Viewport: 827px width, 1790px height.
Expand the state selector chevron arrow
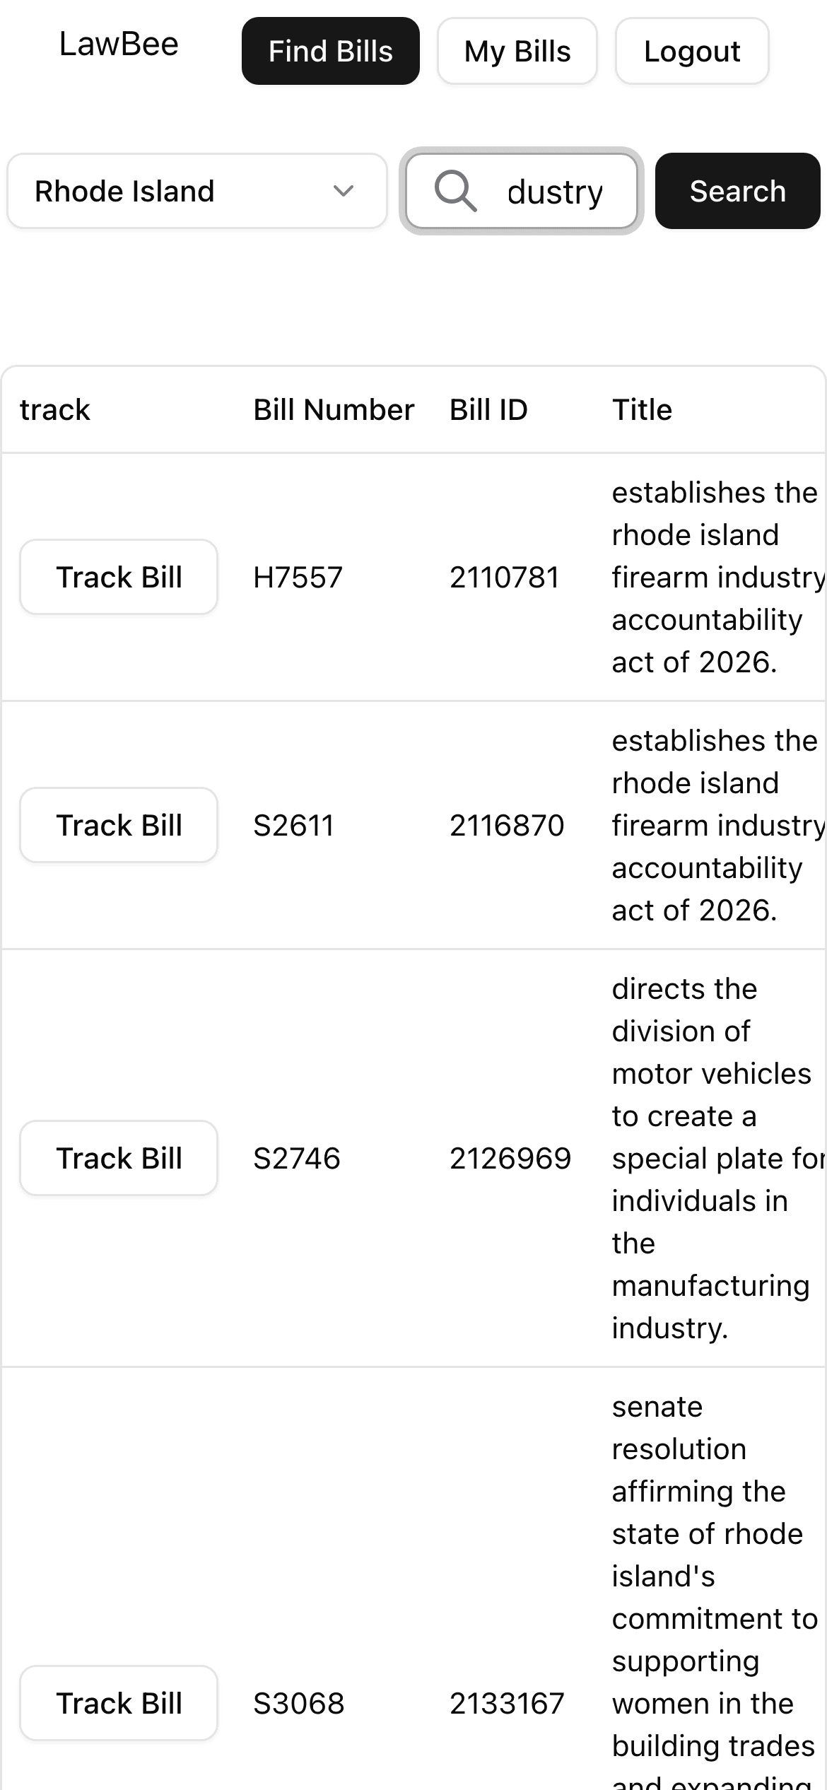pos(344,191)
